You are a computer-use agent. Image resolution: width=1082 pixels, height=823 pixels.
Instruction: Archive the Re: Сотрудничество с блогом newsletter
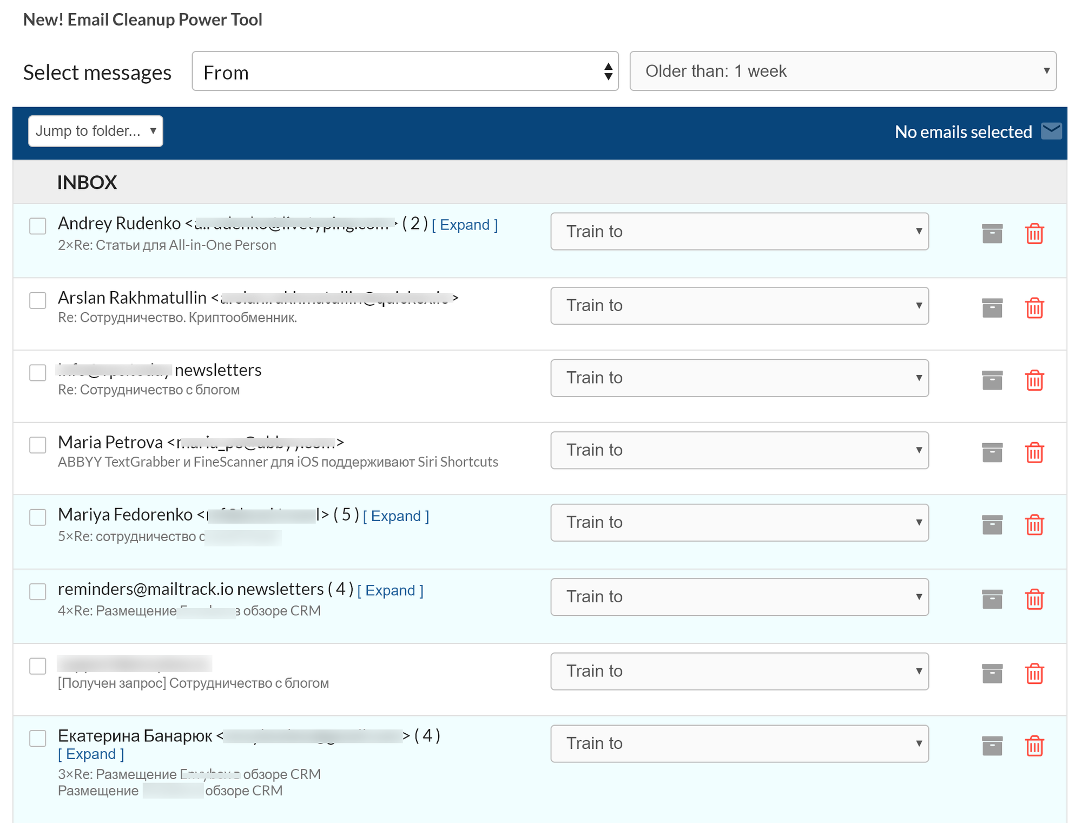click(x=992, y=380)
